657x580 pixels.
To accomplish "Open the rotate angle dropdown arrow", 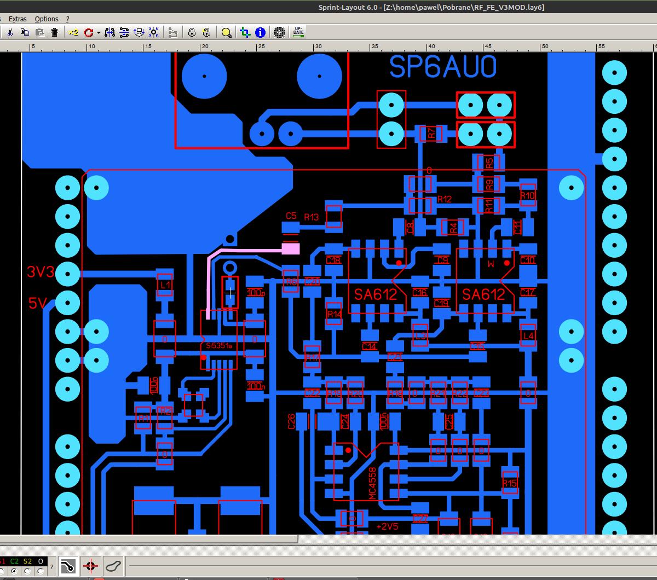I will tap(99, 33).
